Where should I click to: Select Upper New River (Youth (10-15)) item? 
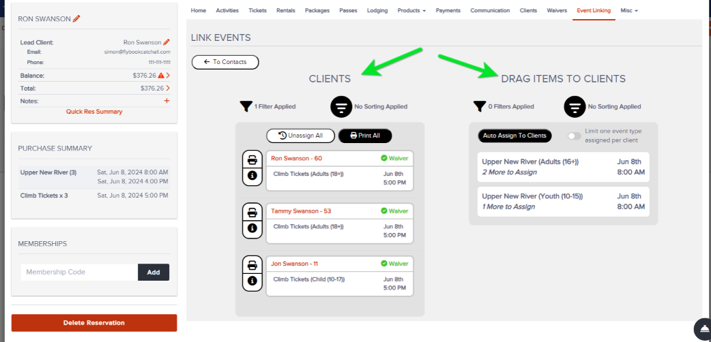[x=563, y=202]
